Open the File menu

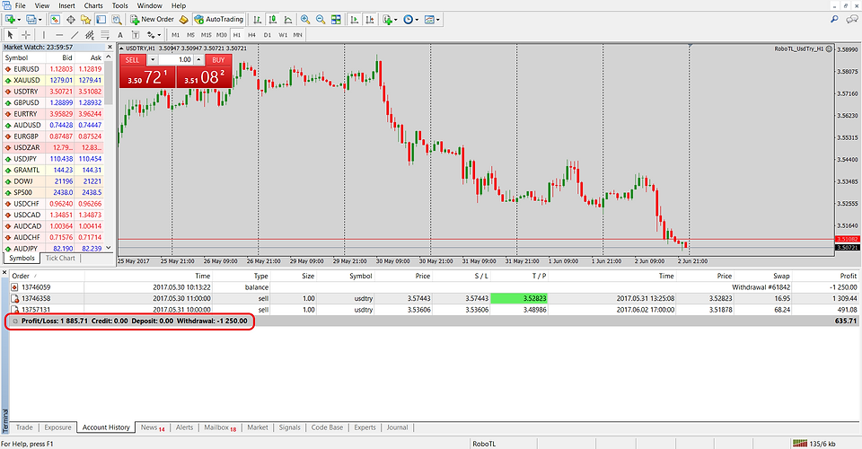(21, 5)
